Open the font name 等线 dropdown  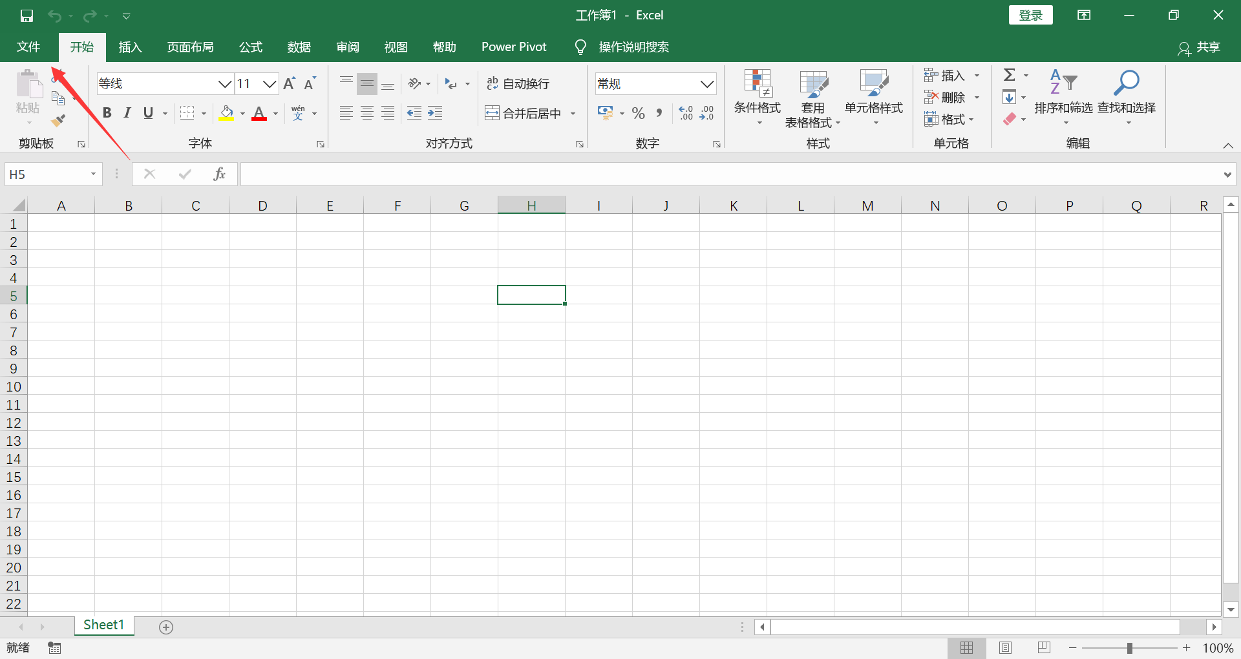point(224,83)
